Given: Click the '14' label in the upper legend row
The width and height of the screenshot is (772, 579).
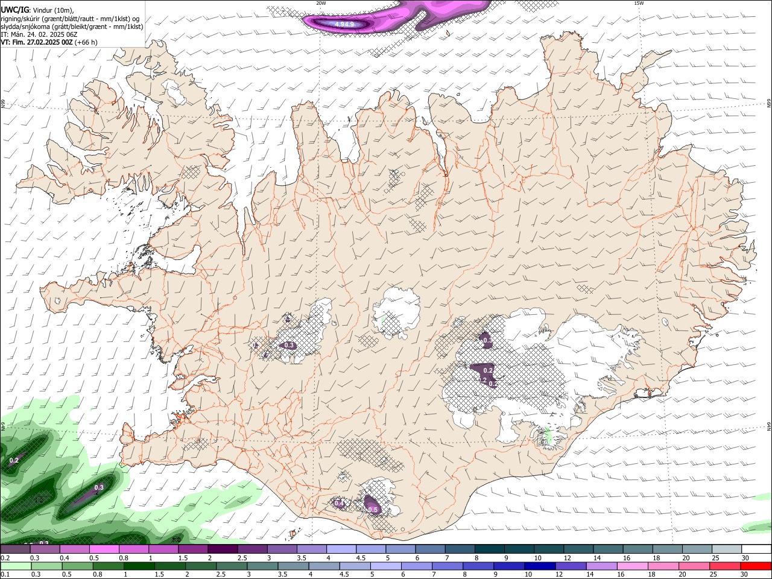Looking at the screenshot, I should click(597, 558).
